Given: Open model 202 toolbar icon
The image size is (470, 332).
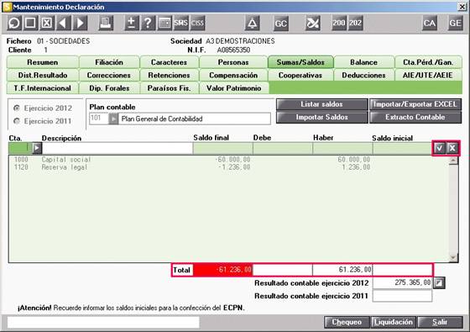Looking at the screenshot, I should [355, 24].
